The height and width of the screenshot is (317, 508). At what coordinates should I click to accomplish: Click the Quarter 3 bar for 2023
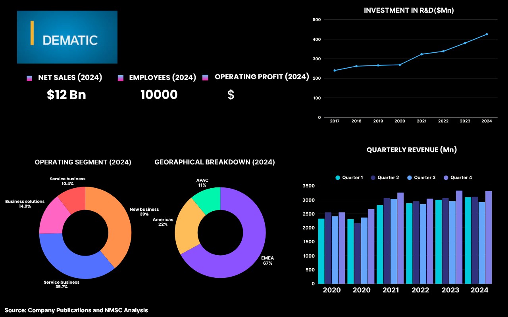[x=452, y=243]
